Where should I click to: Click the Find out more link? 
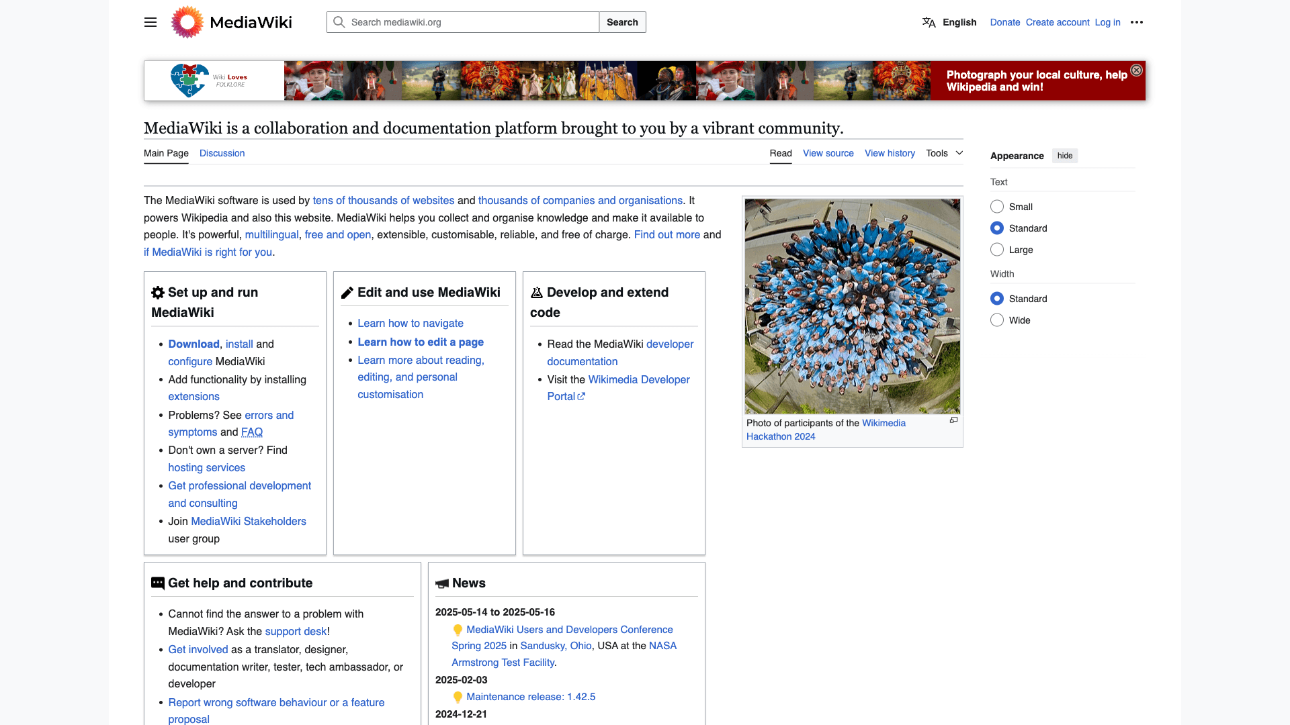(667, 235)
